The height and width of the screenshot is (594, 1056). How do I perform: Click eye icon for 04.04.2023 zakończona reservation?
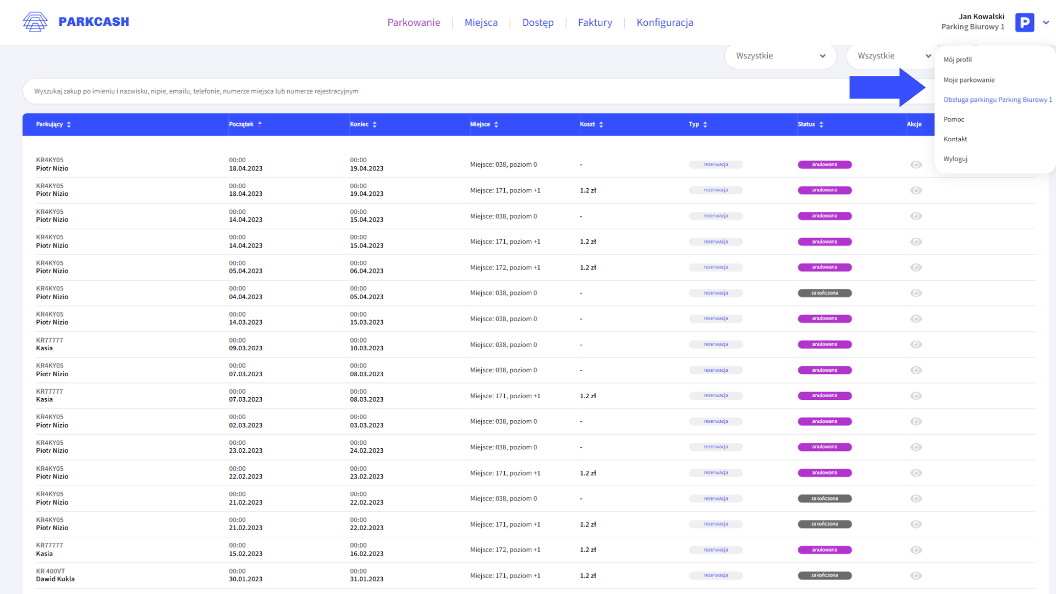[916, 293]
